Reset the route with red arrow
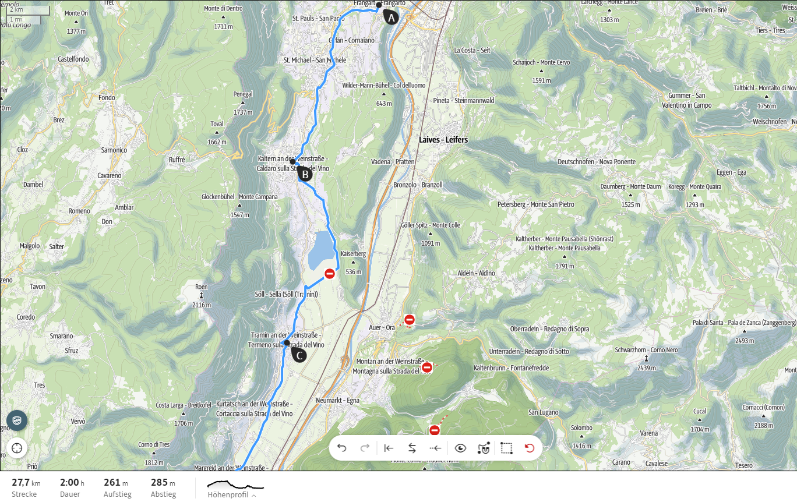This screenshot has height=502, width=797. [x=529, y=448]
